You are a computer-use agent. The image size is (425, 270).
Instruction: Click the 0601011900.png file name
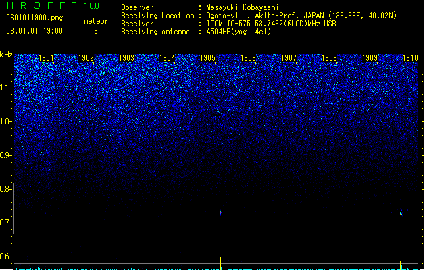tap(34, 18)
